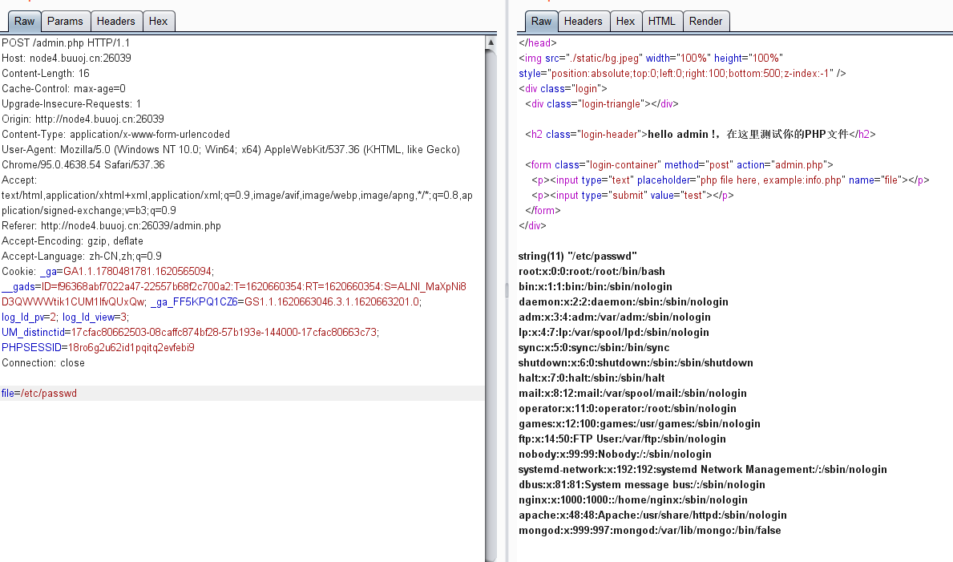This screenshot has height=562, width=953.
Task: Click the __gads cookie value line
Action: point(234,286)
